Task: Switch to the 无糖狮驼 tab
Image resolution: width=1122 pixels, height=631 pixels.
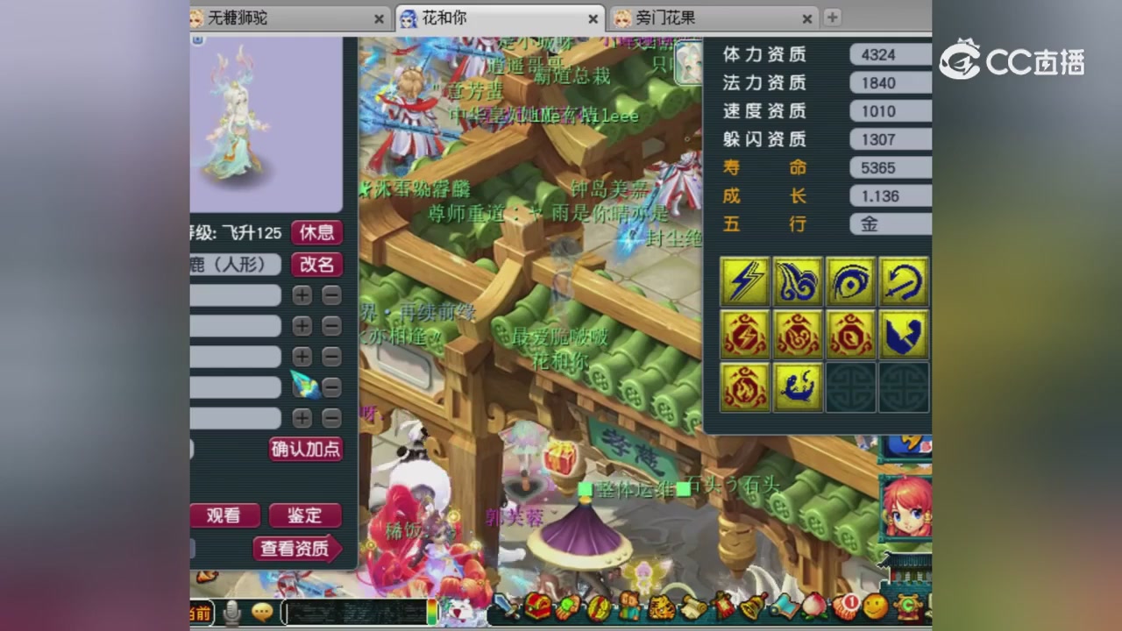Action: [x=289, y=18]
